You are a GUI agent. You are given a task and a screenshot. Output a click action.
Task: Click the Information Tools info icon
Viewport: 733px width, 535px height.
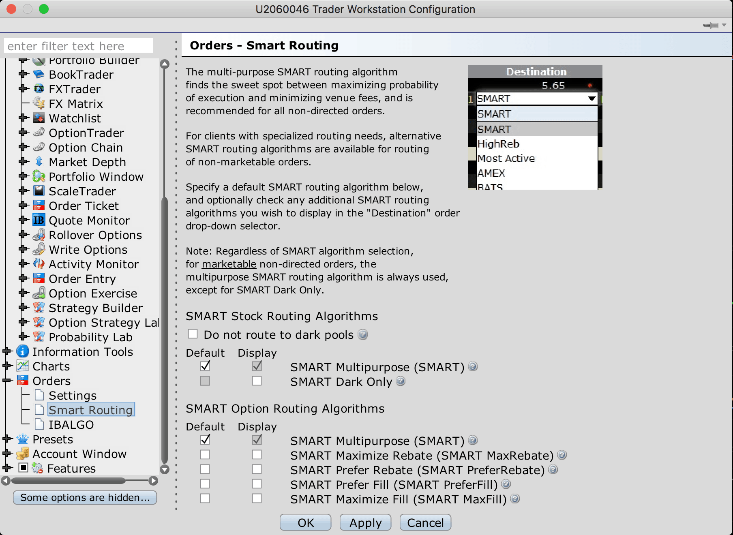pos(22,351)
